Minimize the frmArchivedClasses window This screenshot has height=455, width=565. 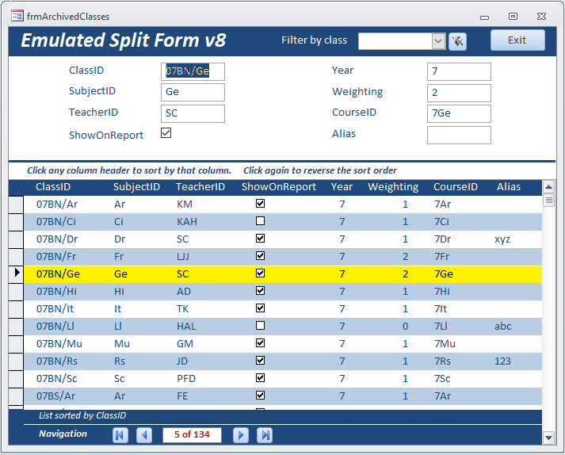(485, 17)
